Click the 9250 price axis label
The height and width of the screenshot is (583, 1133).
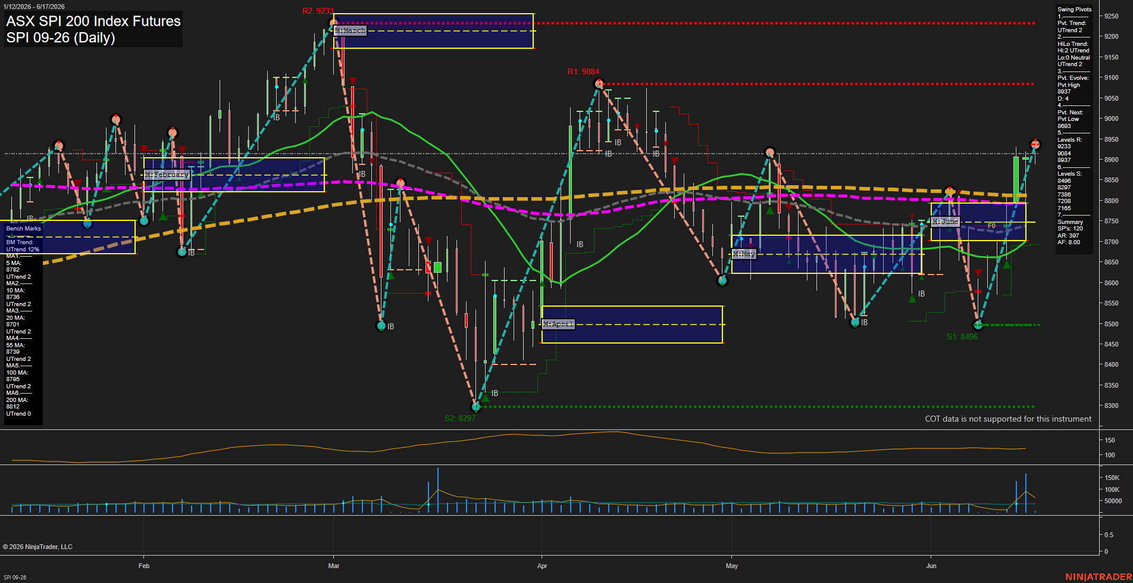[1111, 17]
